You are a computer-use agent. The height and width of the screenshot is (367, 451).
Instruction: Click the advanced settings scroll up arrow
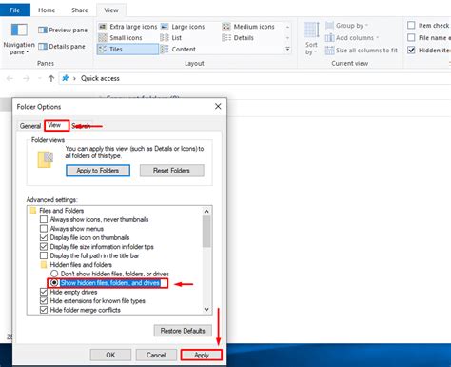point(206,211)
